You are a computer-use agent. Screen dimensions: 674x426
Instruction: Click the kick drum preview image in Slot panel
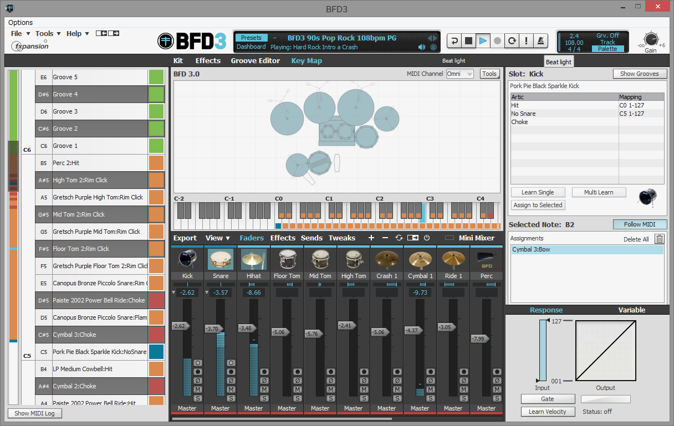(x=647, y=197)
